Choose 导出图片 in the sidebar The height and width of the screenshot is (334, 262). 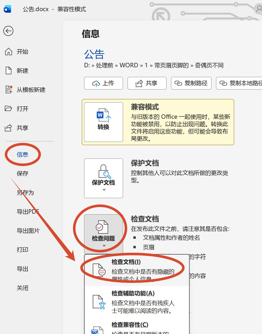(28, 230)
